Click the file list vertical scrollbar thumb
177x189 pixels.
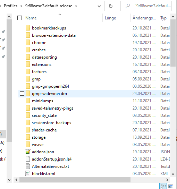point(173,43)
